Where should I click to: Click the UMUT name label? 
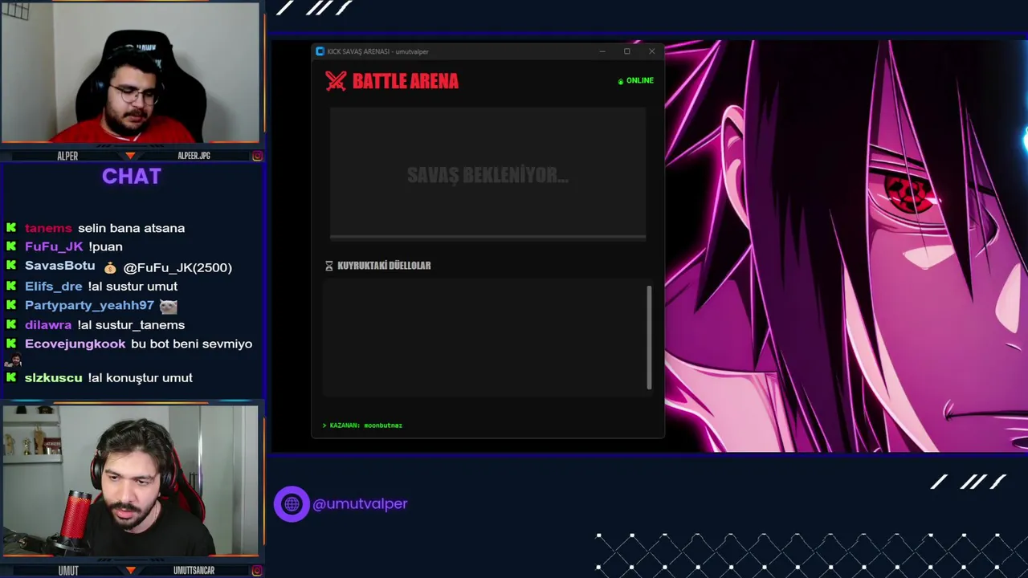pyautogui.click(x=68, y=571)
